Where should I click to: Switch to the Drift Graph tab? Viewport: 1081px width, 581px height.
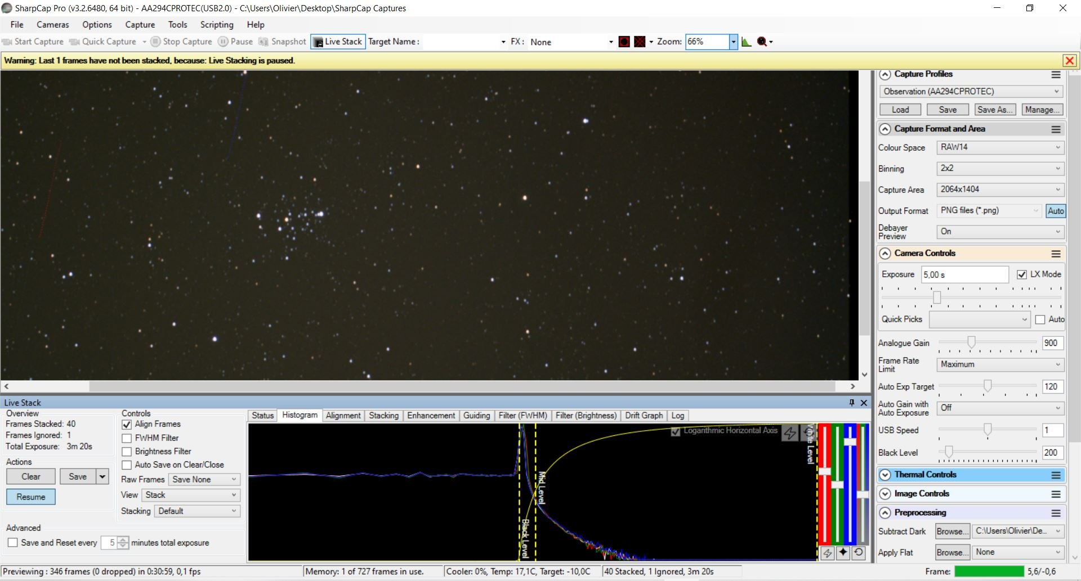644,416
